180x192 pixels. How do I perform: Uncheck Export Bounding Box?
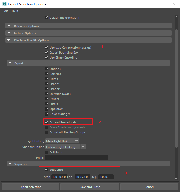click(47, 52)
